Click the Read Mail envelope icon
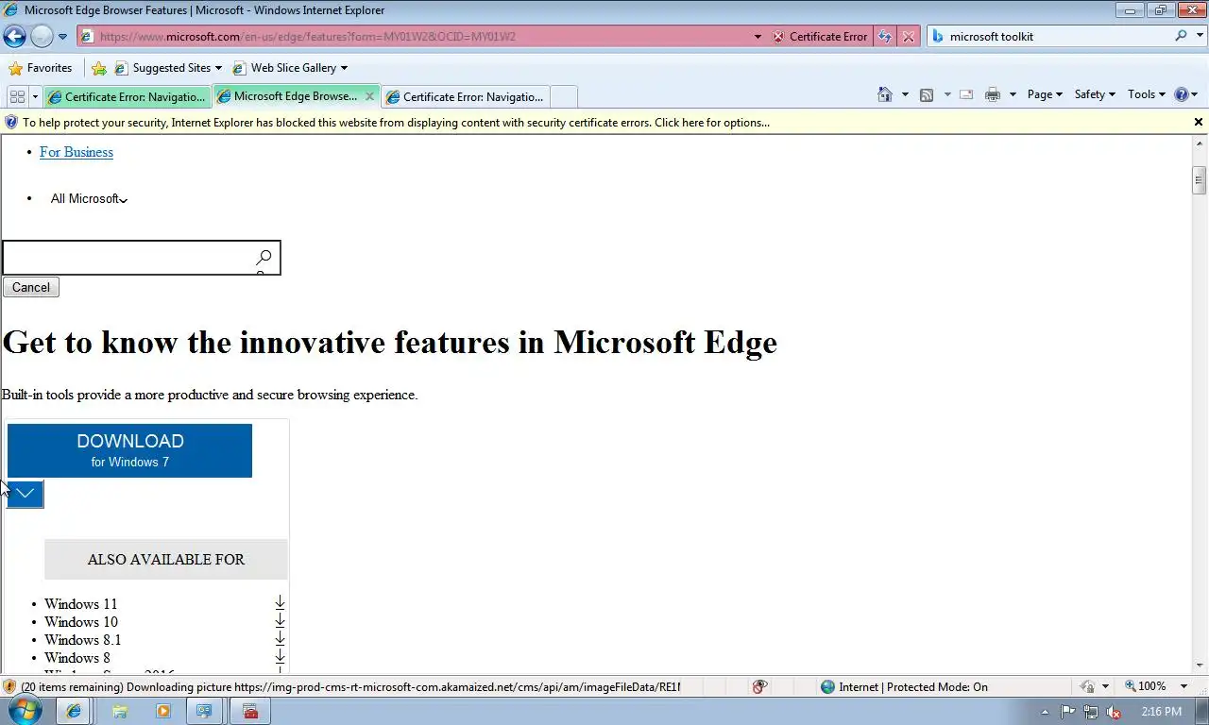This screenshot has width=1209, height=725. coord(966,94)
